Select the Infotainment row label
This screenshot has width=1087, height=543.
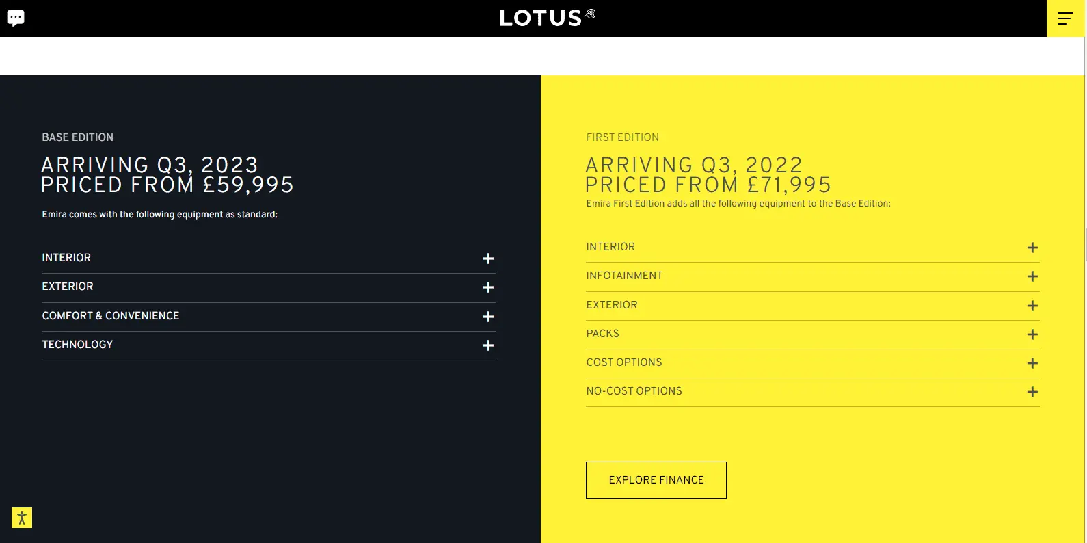(624, 276)
